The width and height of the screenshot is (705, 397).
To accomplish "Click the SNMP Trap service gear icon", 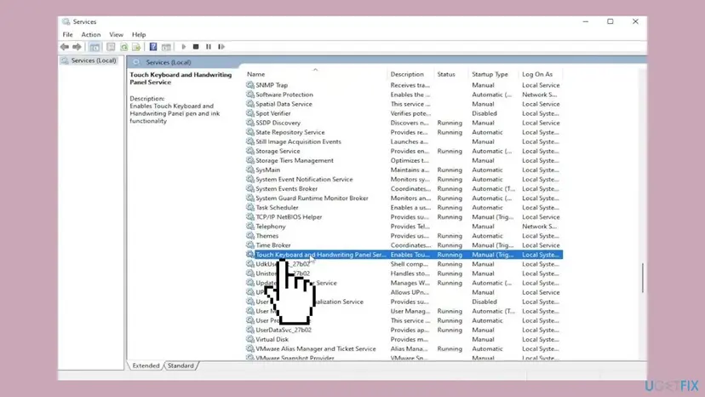I will pos(250,84).
